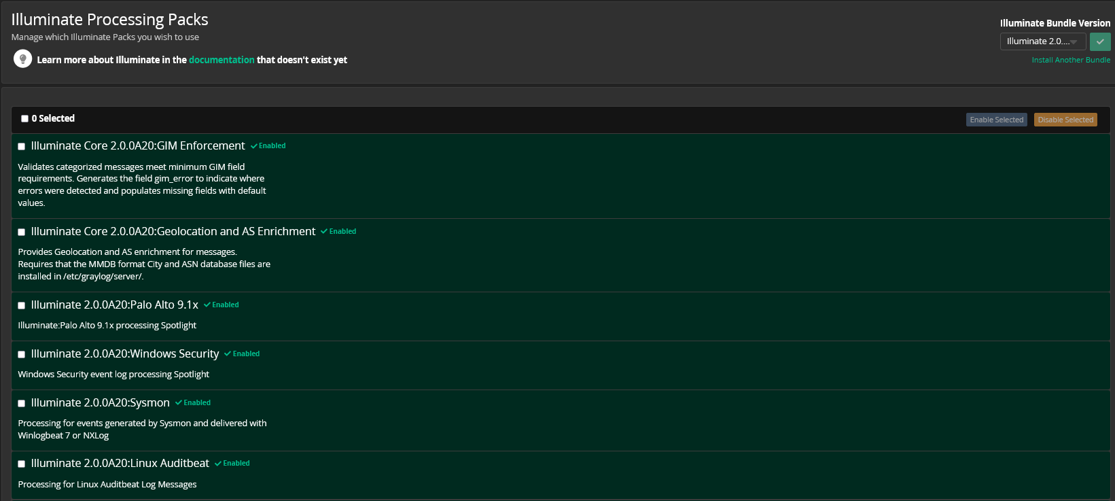Click the GIM field requirements description text
The width and height of the screenshot is (1115, 501).
142,185
